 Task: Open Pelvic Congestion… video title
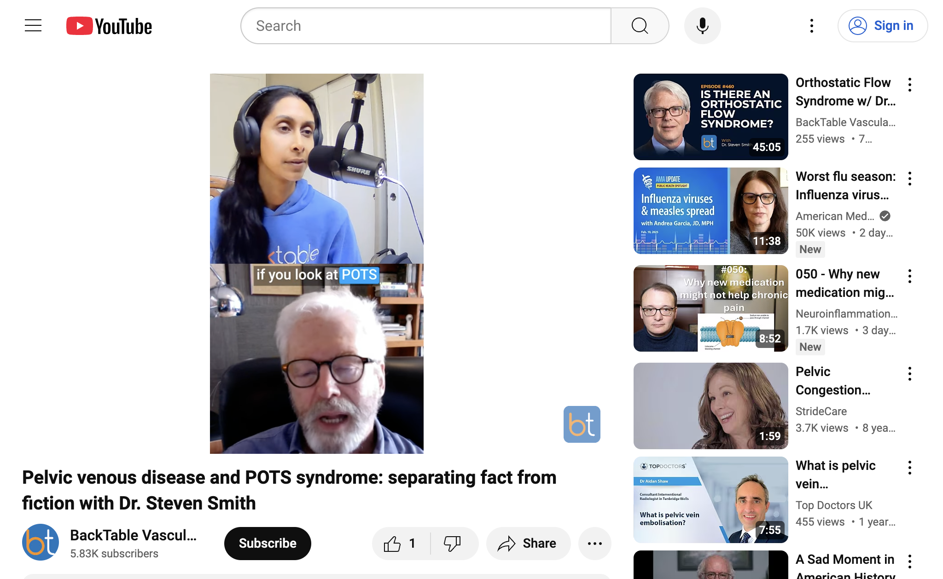click(x=833, y=381)
